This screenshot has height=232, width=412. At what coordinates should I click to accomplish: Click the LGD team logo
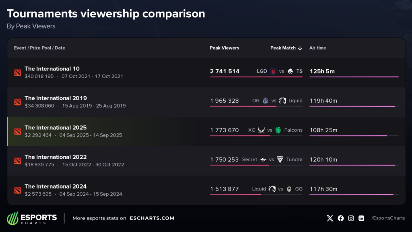click(x=273, y=71)
